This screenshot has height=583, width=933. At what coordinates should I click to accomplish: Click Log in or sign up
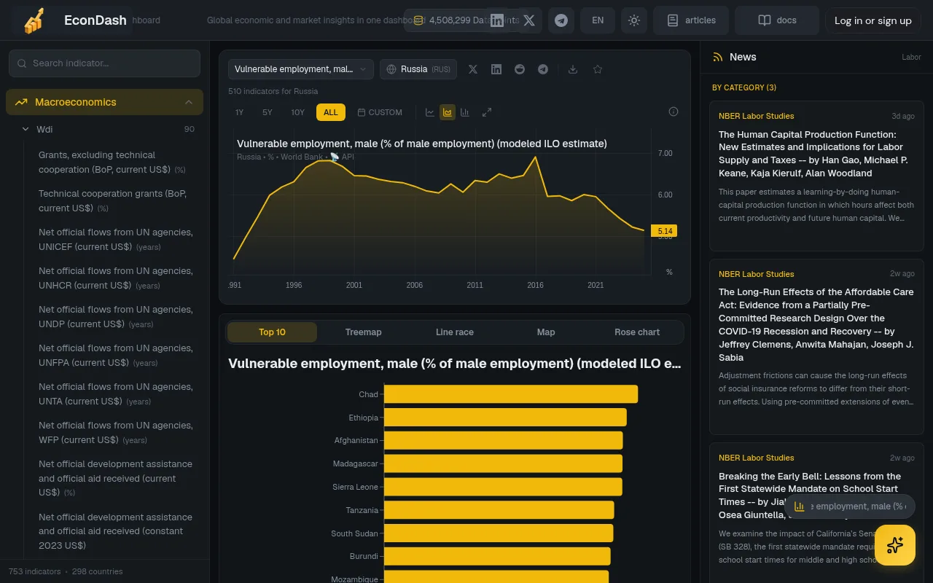(x=873, y=20)
